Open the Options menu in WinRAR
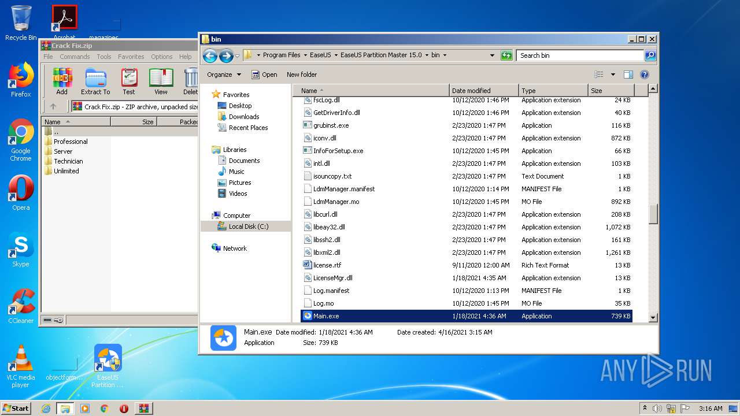The height and width of the screenshot is (416, 740). 162,57
